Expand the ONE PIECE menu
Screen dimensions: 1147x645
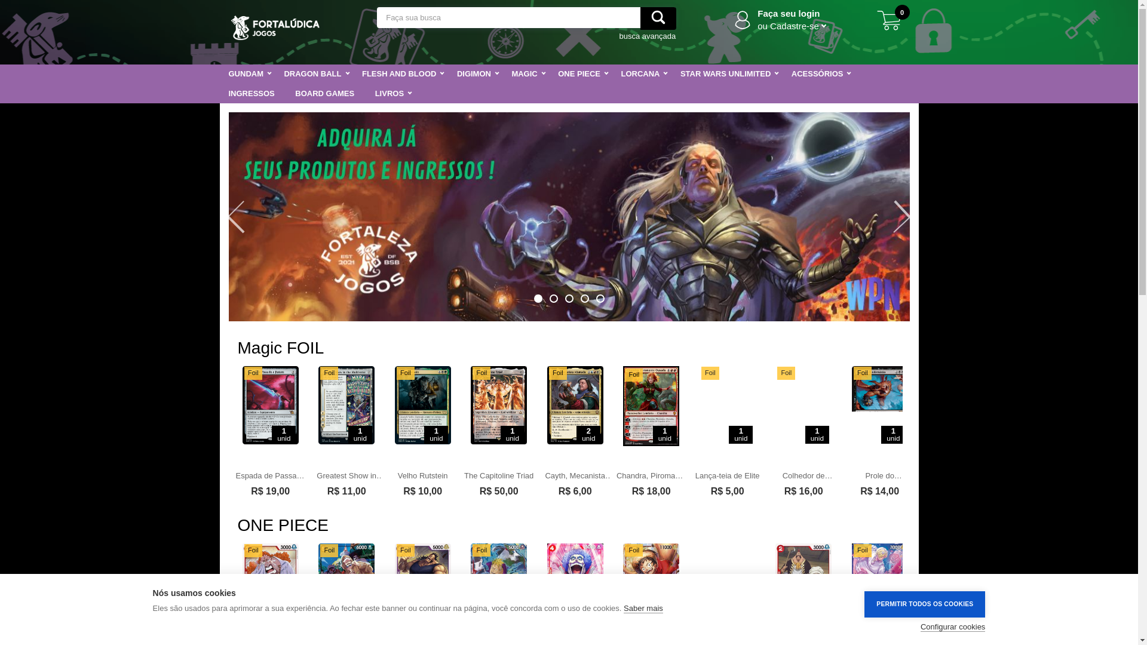(582, 74)
